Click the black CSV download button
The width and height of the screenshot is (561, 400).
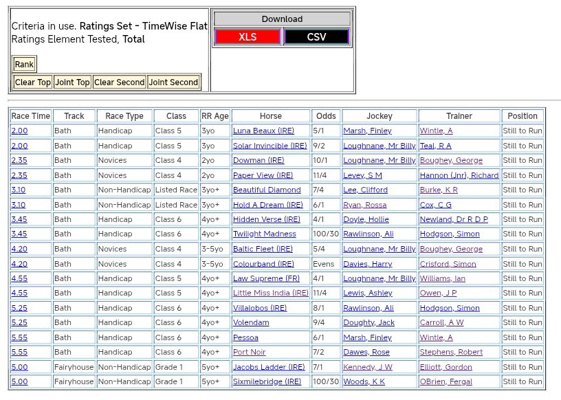point(316,37)
